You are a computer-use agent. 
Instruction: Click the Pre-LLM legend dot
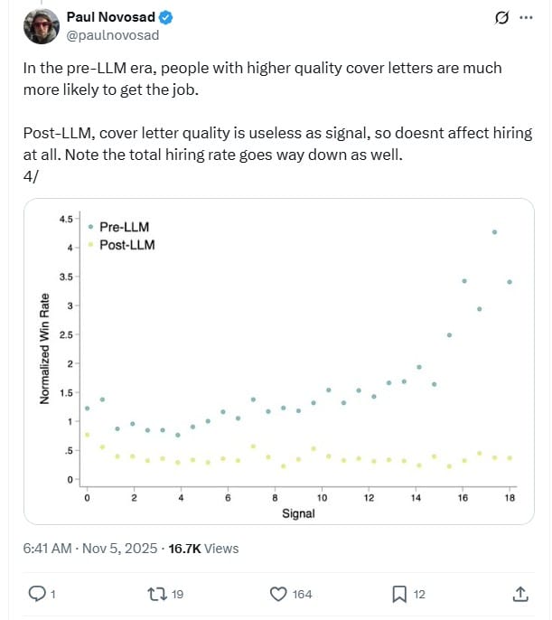pos(89,228)
